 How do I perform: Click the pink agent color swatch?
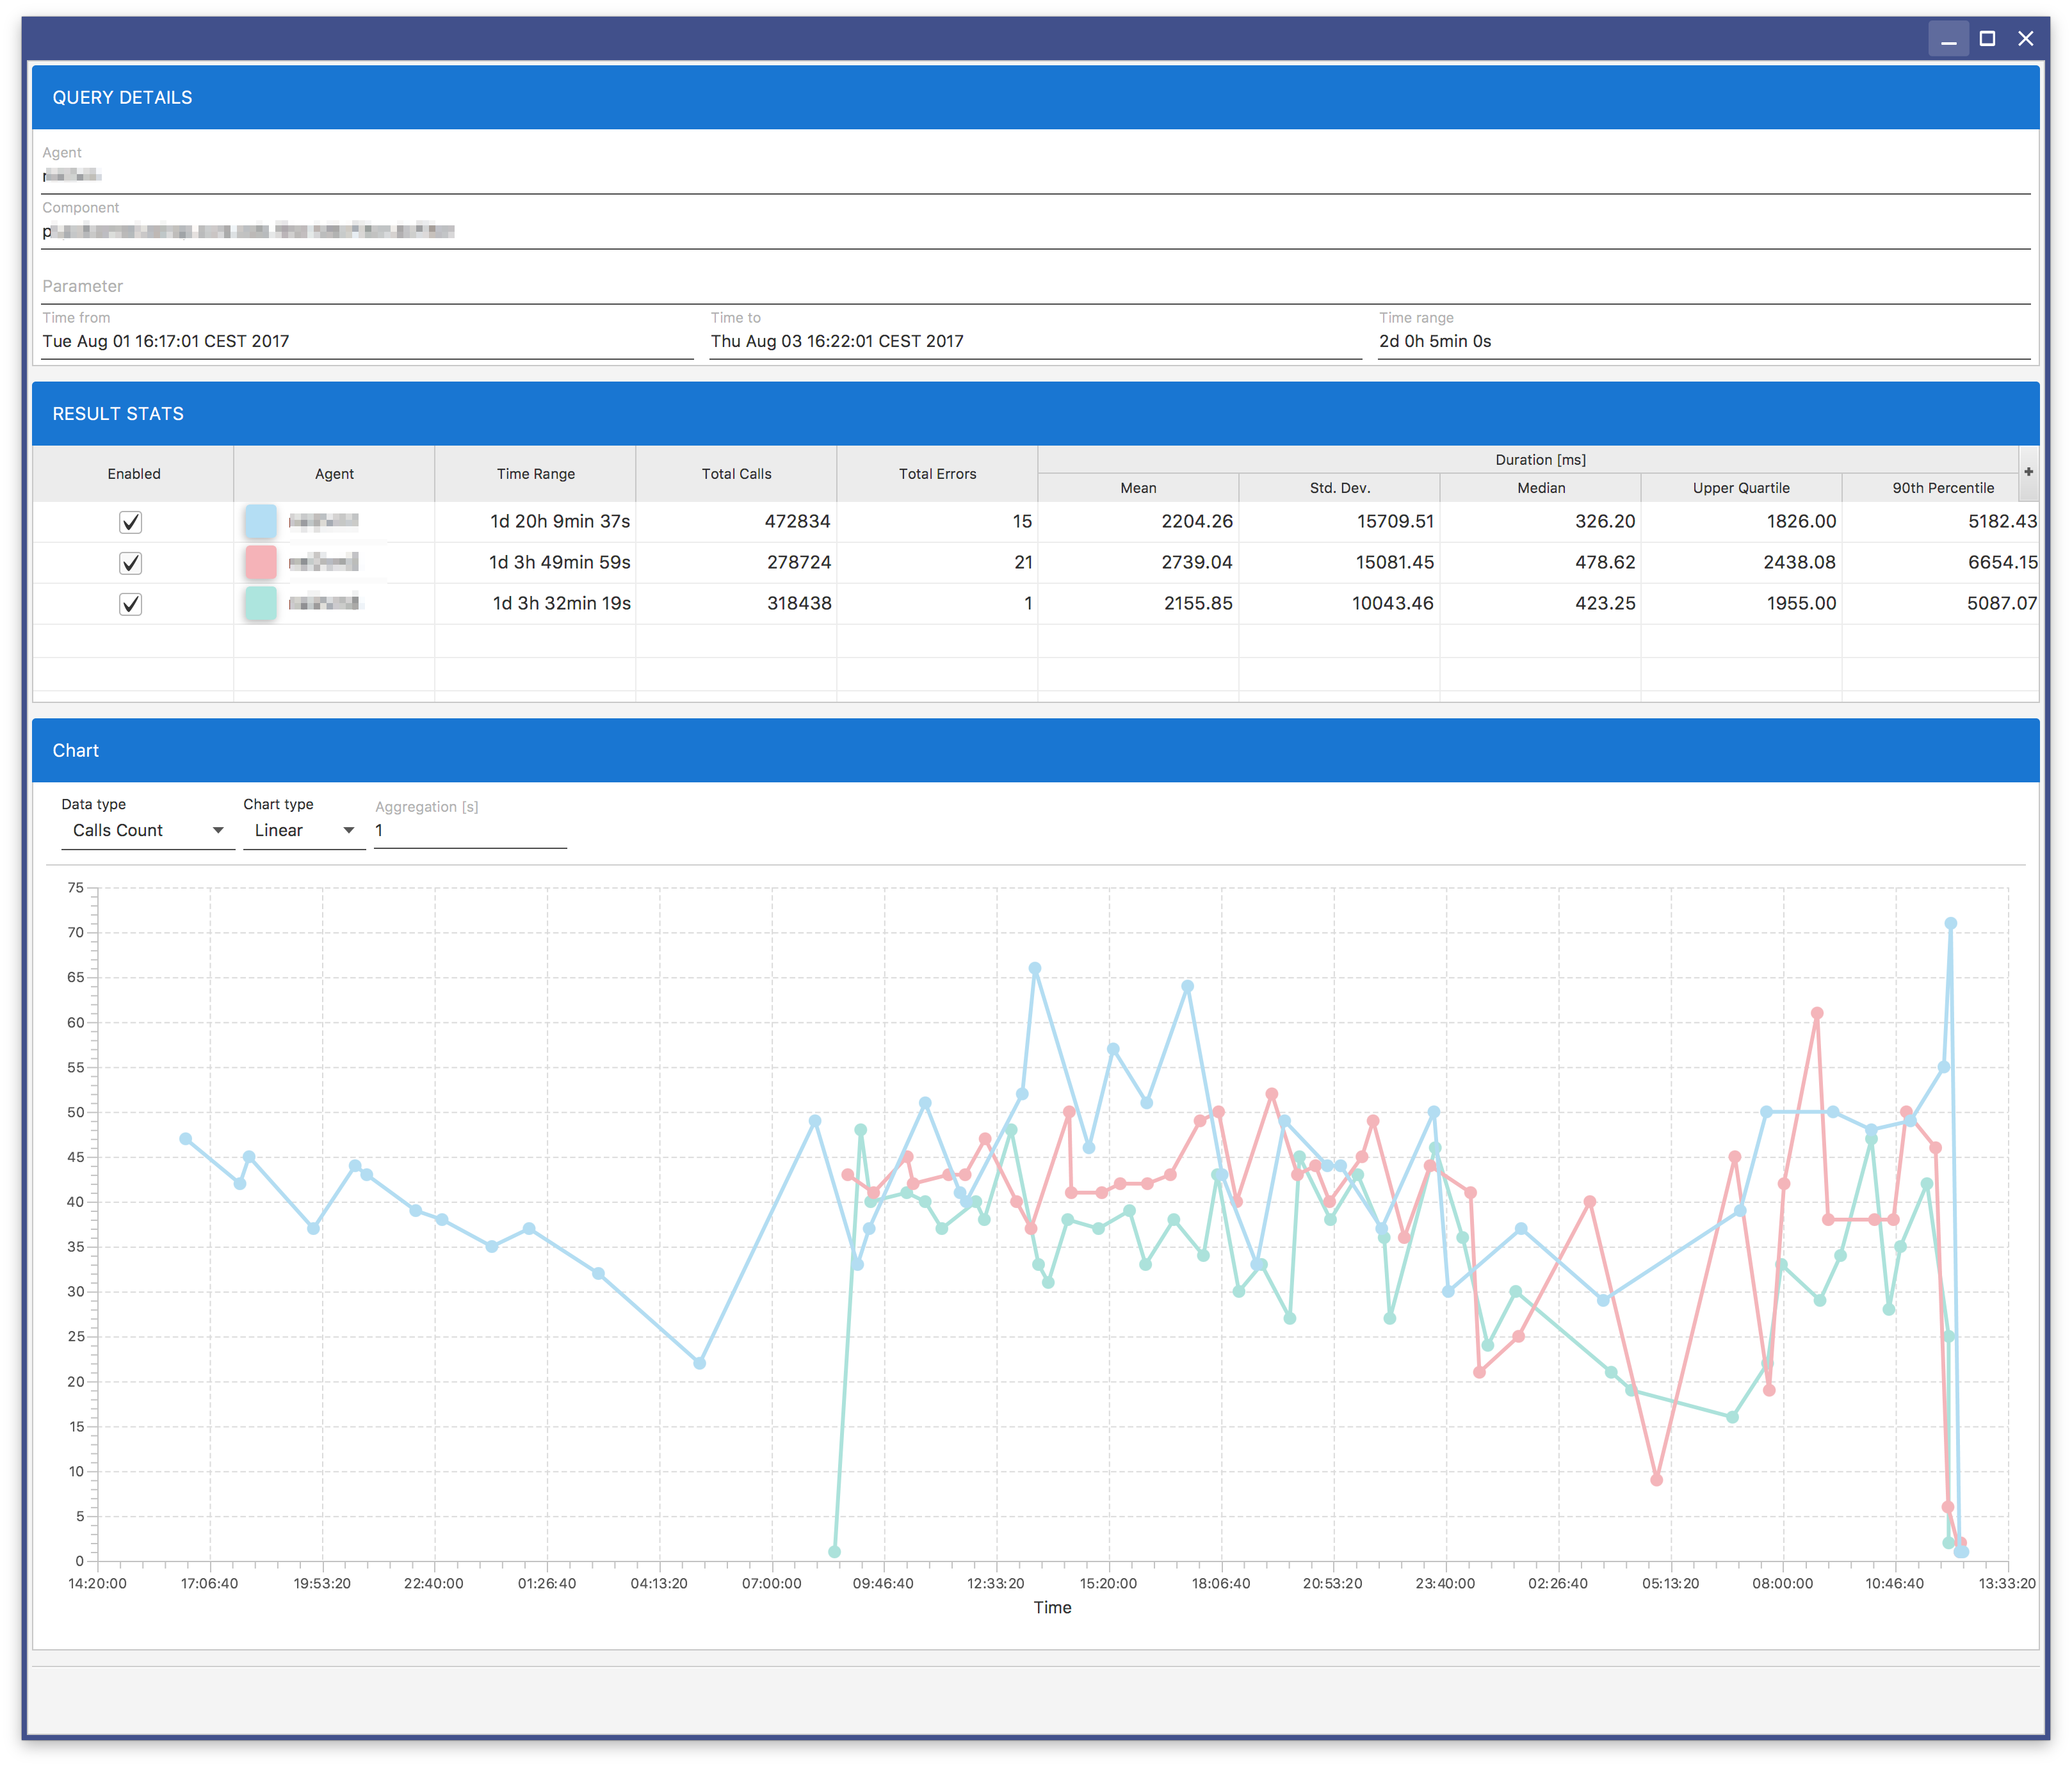260,563
